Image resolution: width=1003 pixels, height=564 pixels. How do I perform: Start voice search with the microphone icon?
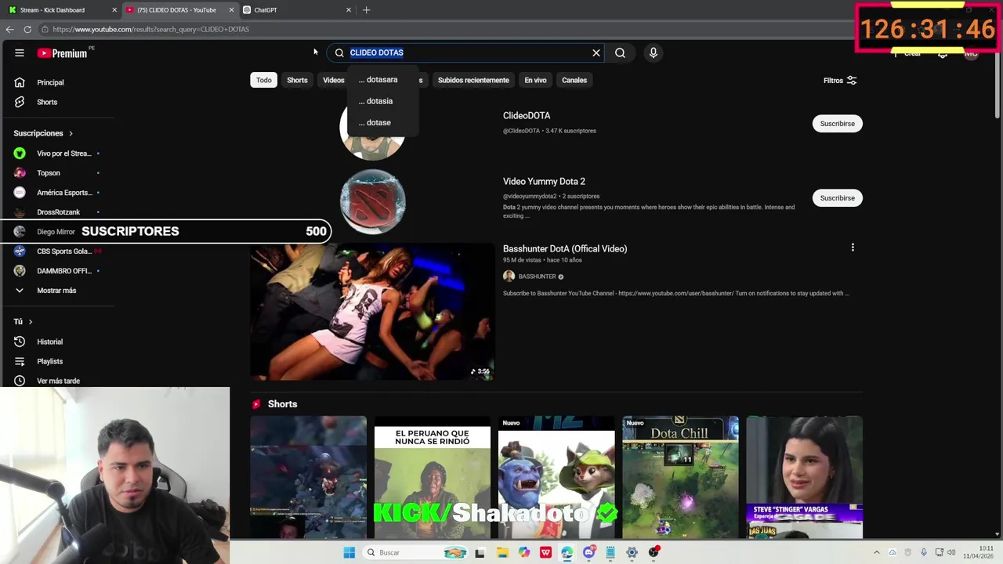tap(653, 52)
